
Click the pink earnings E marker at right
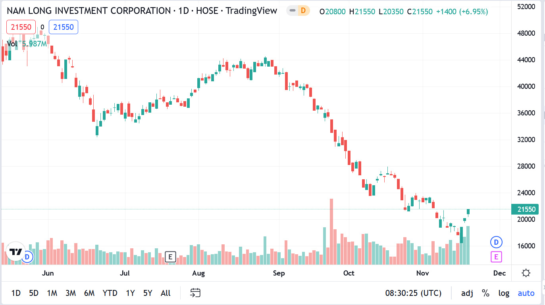tap(496, 257)
